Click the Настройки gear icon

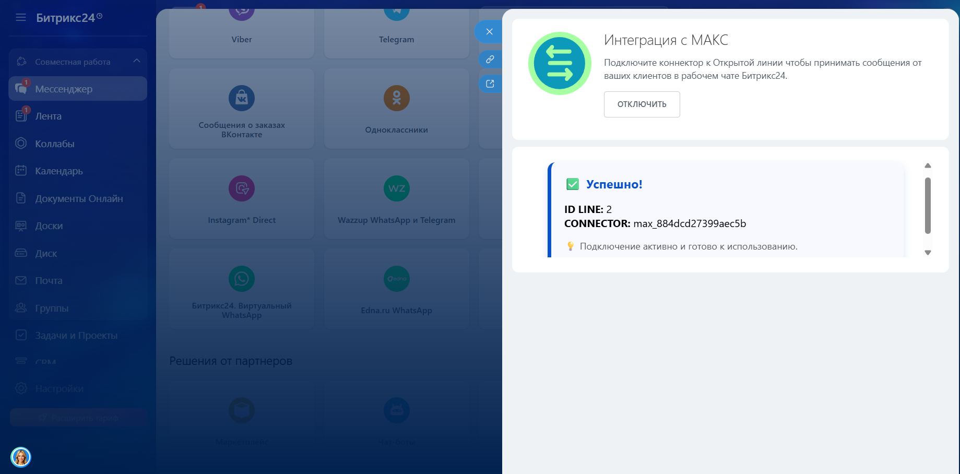(x=21, y=388)
